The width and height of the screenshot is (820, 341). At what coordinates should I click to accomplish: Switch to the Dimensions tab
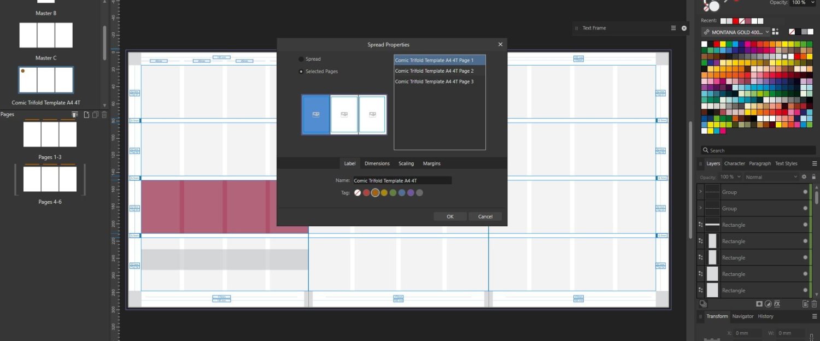pyautogui.click(x=377, y=163)
